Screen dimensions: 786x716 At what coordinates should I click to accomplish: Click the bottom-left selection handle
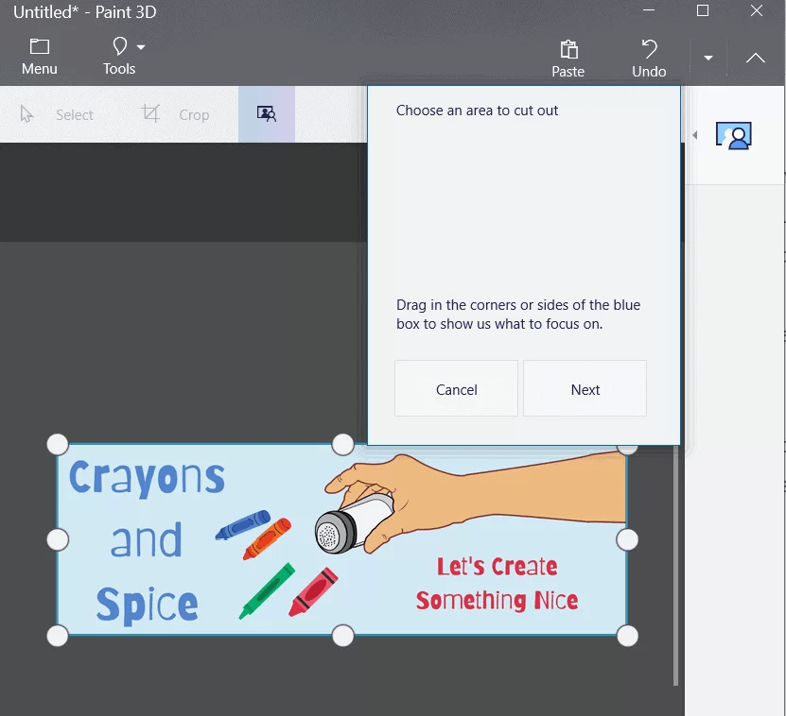coord(58,636)
